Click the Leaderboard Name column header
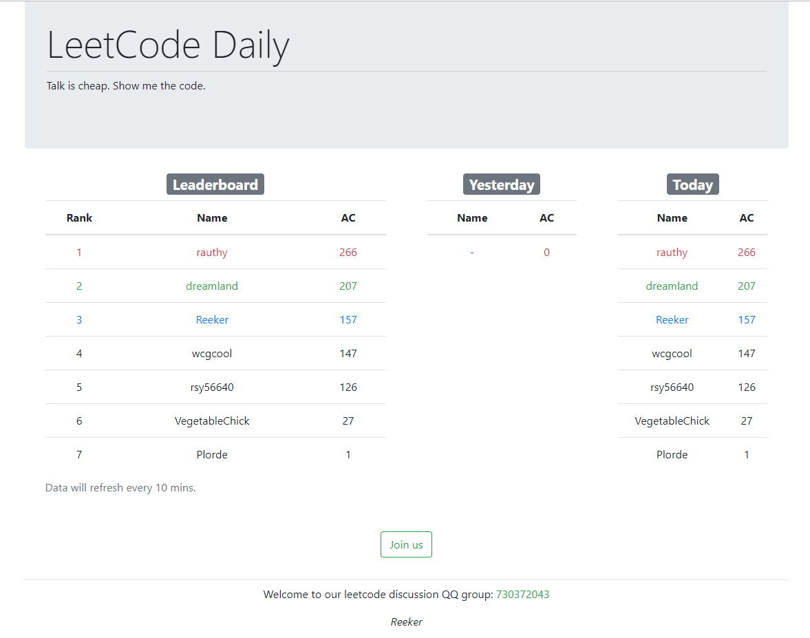The width and height of the screenshot is (810, 638). (212, 218)
